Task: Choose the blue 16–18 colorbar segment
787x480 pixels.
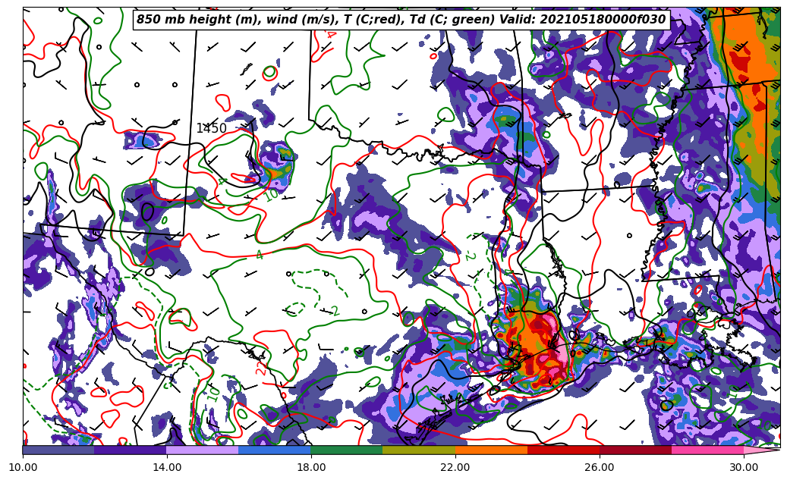Action: (275, 450)
